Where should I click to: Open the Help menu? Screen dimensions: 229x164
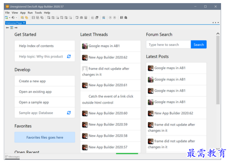[x=47, y=13]
